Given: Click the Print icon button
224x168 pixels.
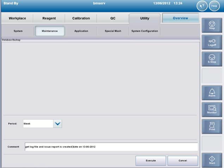Looking at the screenshot, I should 212,126.
